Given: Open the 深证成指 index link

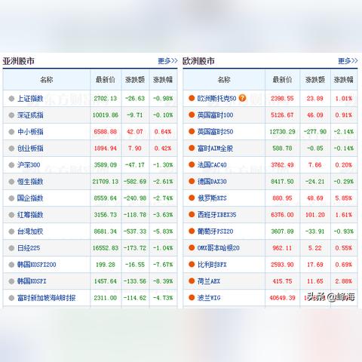Looking at the screenshot, I should [x=30, y=115].
